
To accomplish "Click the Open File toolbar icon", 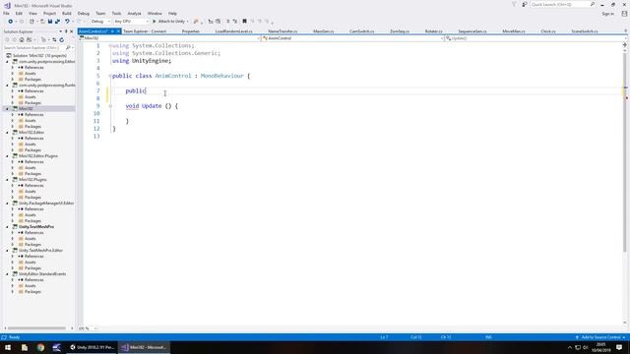I will [x=42, y=22].
